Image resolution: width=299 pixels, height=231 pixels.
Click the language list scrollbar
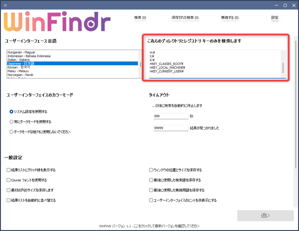click(x=141, y=64)
